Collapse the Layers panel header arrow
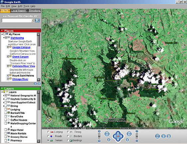The width and height of the screenshot is (187, 144). [2, 88]
